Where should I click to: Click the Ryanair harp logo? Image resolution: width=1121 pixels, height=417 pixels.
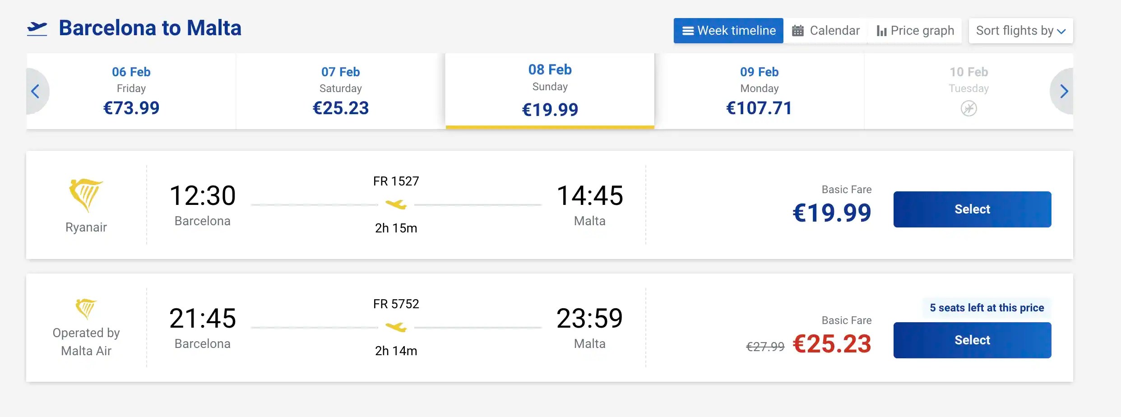[x=86, y=195]
